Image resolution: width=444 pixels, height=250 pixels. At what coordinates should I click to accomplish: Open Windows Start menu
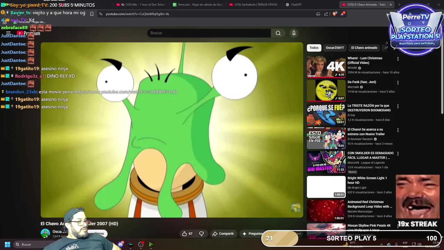7,244
